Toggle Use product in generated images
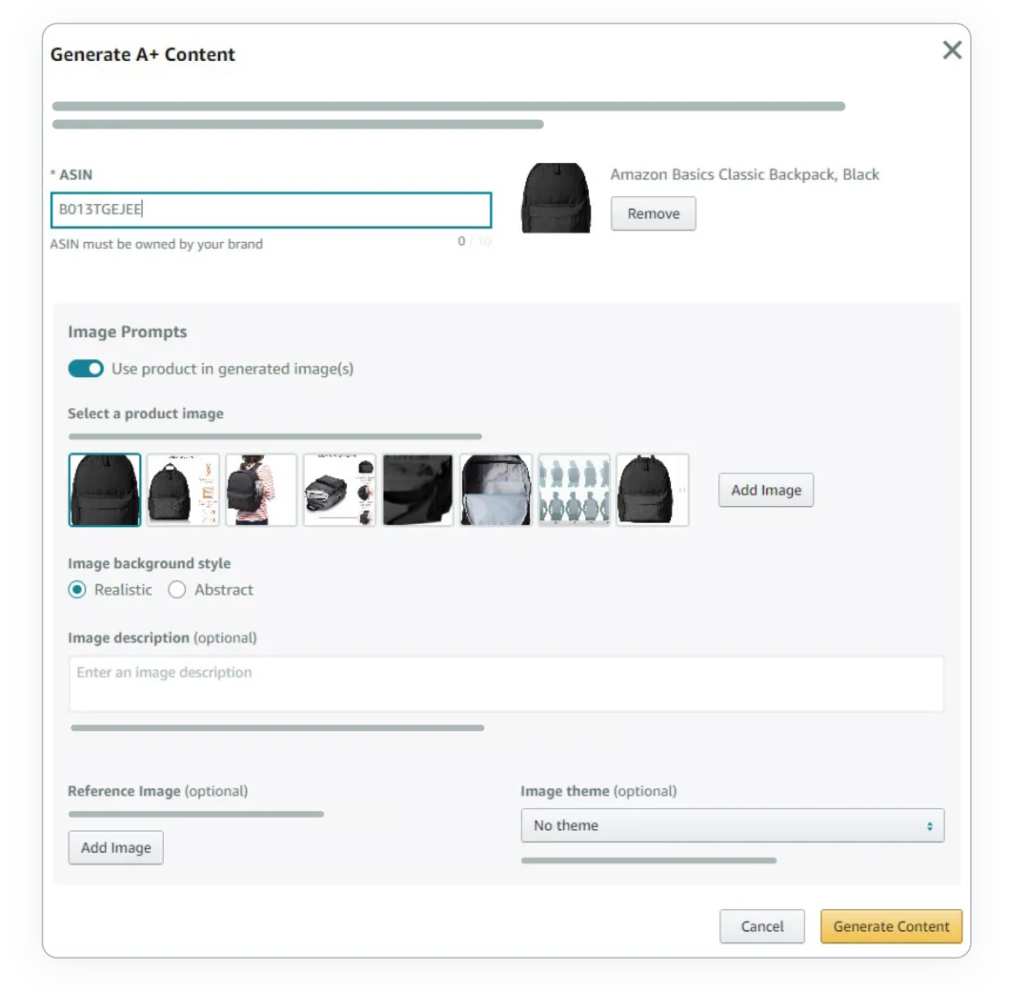 coord(86,369)
